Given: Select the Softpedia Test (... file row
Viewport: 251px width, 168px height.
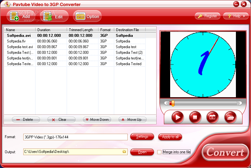Looking at the screenshot, I should 75,53.
